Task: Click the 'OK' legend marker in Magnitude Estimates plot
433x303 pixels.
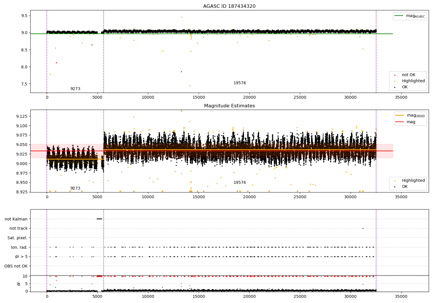Action: [395, 187]
